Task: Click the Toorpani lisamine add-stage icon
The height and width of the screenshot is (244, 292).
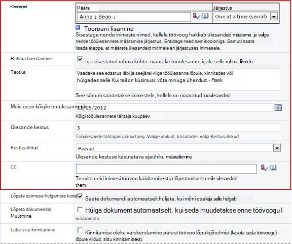Action: coord(78,27)
